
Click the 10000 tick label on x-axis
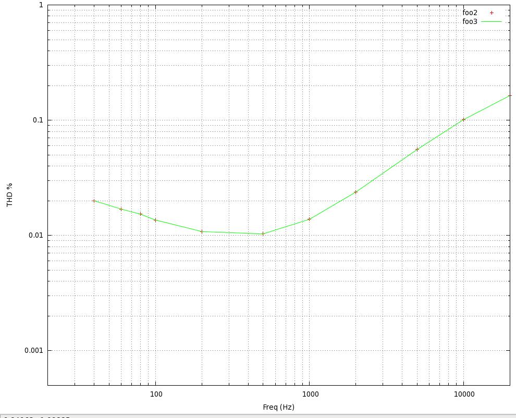click(464, 395)
